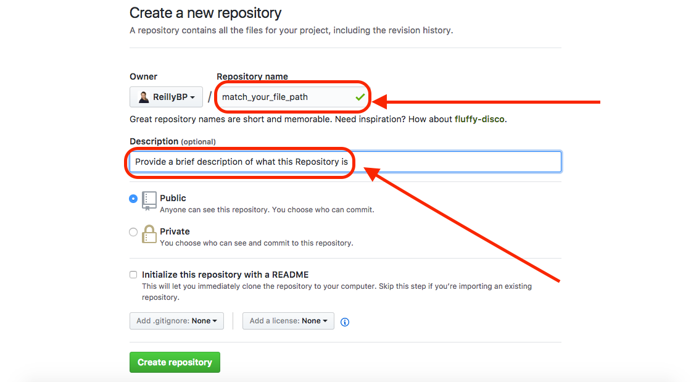Click the ReillyBP avatar image
Screen dimensions: 691x382
coord(143,96)
